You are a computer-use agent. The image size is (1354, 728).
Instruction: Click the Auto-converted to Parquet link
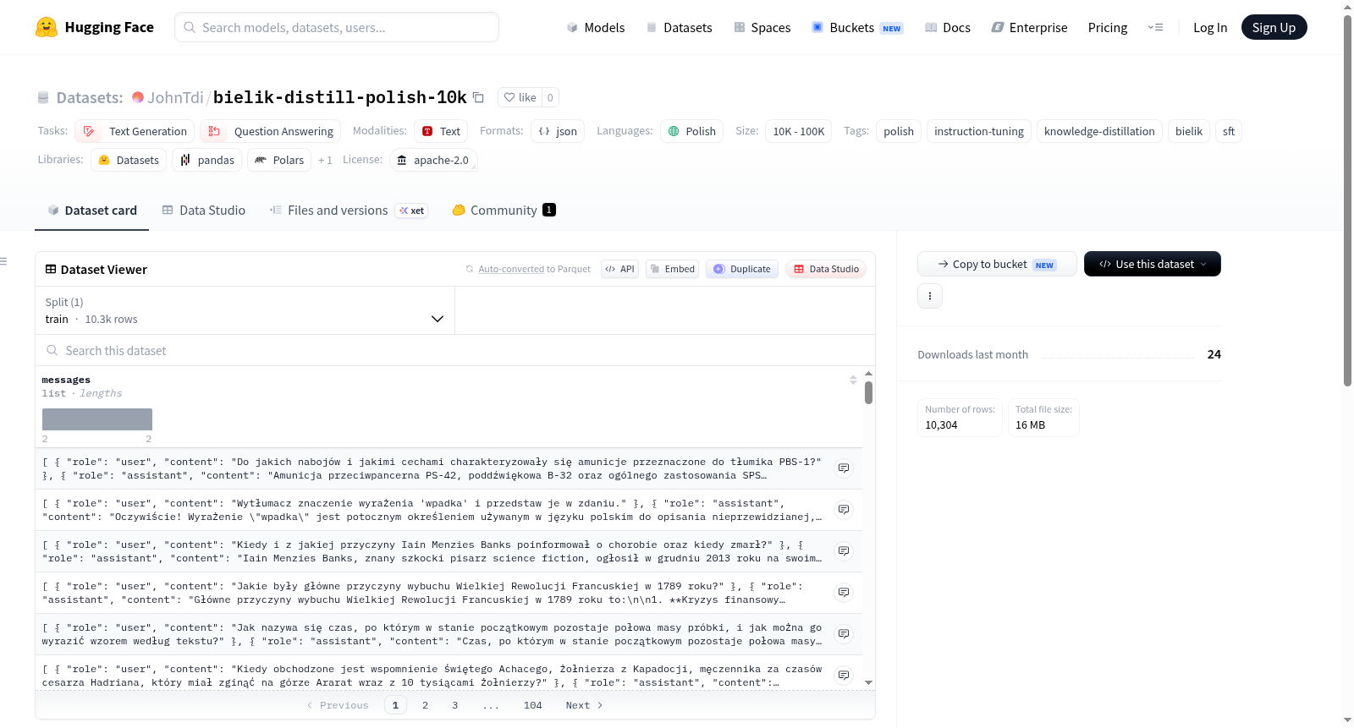[x=534, y=269]
